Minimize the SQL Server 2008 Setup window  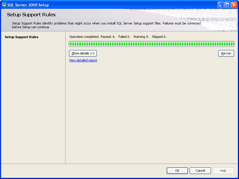[221, 5]
